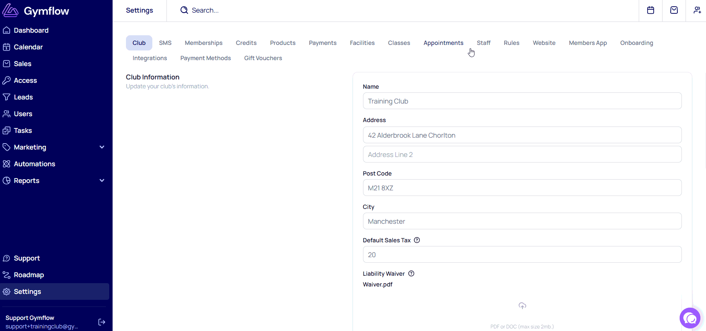The height and width of the screenshot is (331, 706).
Task: Click the shopping bag icon in the top bar
Action: 674,10
